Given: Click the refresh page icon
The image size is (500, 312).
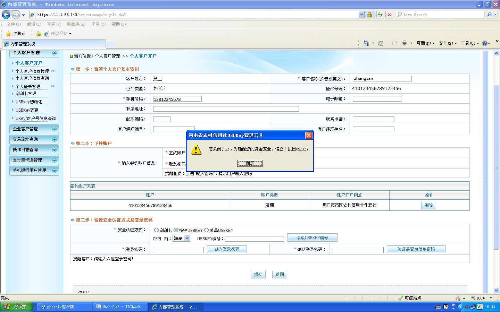Looking at the screenshot, I should (x=380, y=15).
